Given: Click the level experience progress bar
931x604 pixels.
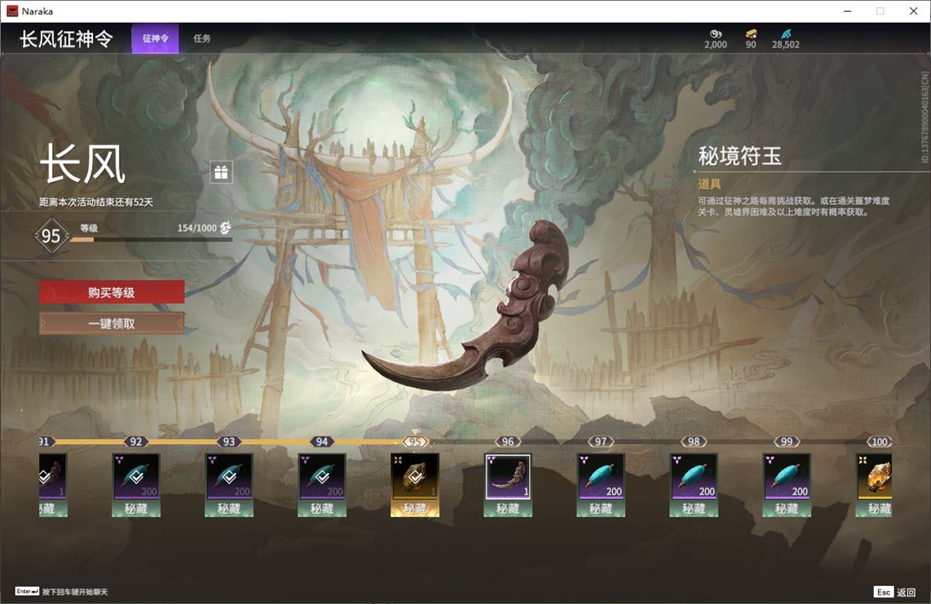Looking at the screenshot, I should click(x=150, y=239).
